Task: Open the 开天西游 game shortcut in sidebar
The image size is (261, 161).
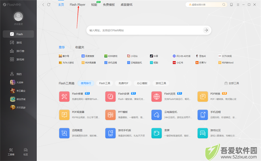Action: (x=18, y=108)
